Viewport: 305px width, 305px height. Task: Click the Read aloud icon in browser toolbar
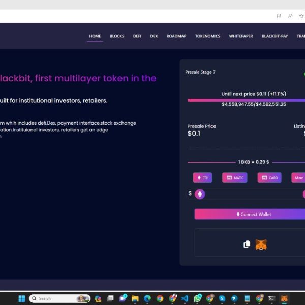pos(290,16)
